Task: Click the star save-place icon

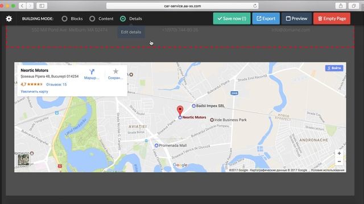Action: [115, 71]
